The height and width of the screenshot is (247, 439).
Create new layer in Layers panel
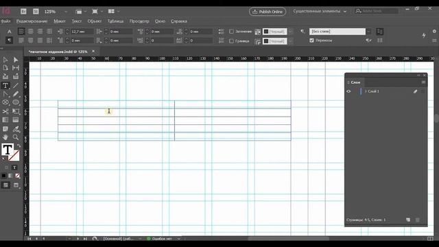[408, 220]
